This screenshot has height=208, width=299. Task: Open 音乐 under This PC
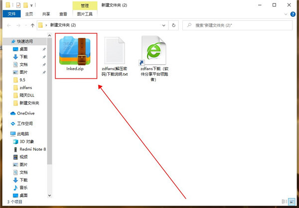[23, 188]
